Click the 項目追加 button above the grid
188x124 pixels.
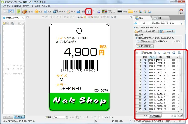click(147, 53)
